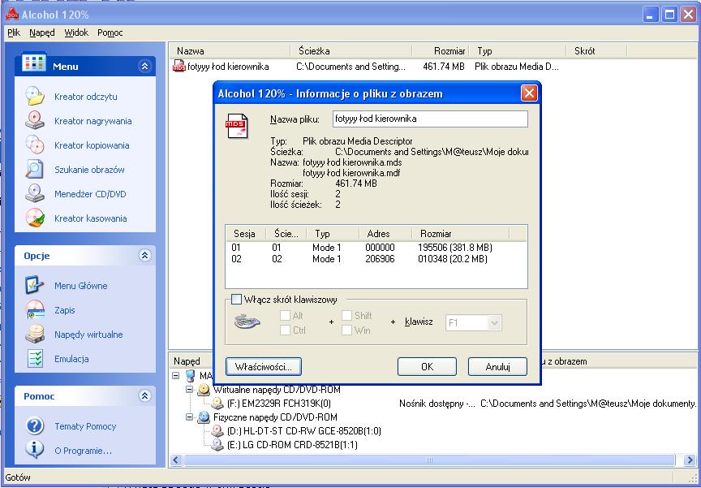Enable the Włącz skrót klawiszowy checkbox
This screenshot has width=701, height=488.
(x=236, y=300)
